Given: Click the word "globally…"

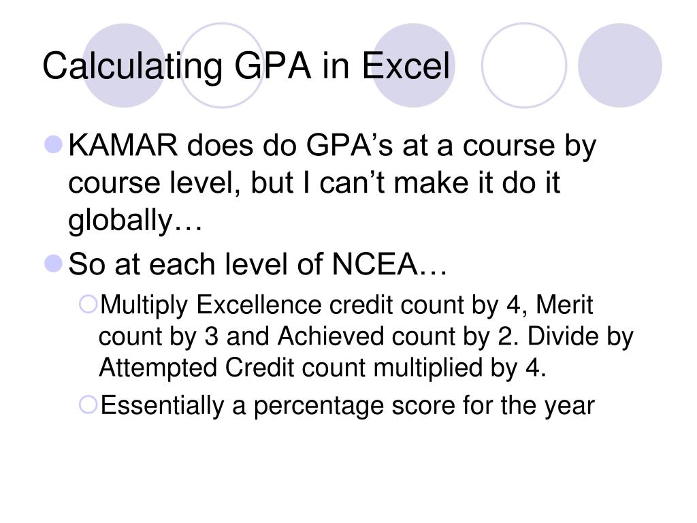Looking at the screenshot, I should click(135, 221).
